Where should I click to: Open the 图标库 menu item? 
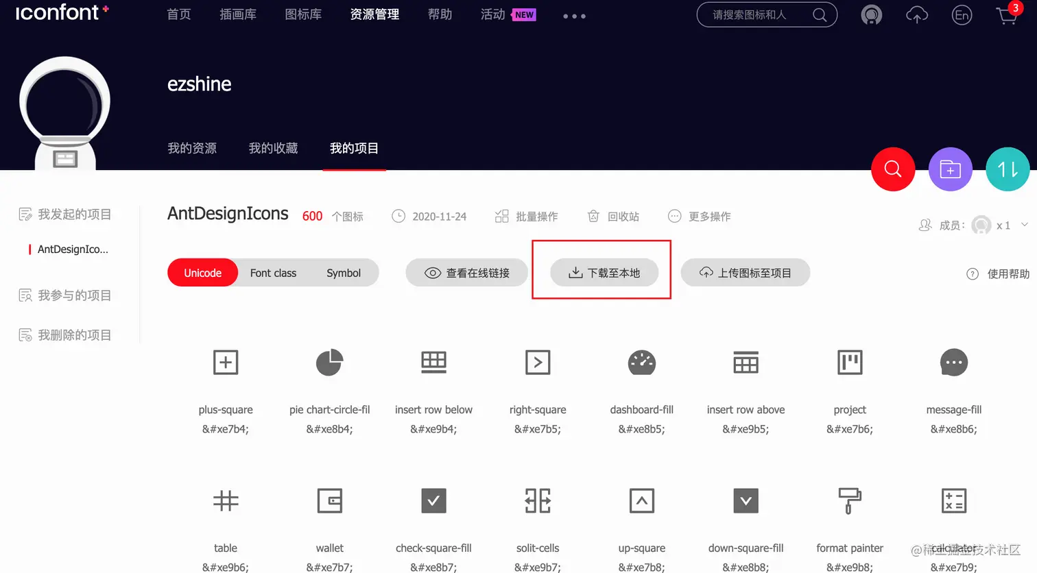pos(303,14)
